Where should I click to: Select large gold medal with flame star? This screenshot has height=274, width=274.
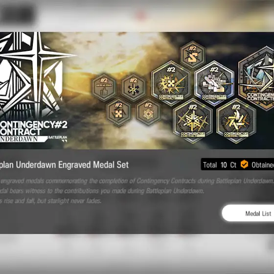click(x=236, y=121)
